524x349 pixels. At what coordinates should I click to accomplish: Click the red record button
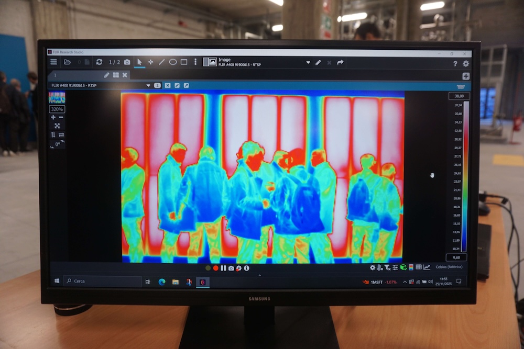coord(215,268)
